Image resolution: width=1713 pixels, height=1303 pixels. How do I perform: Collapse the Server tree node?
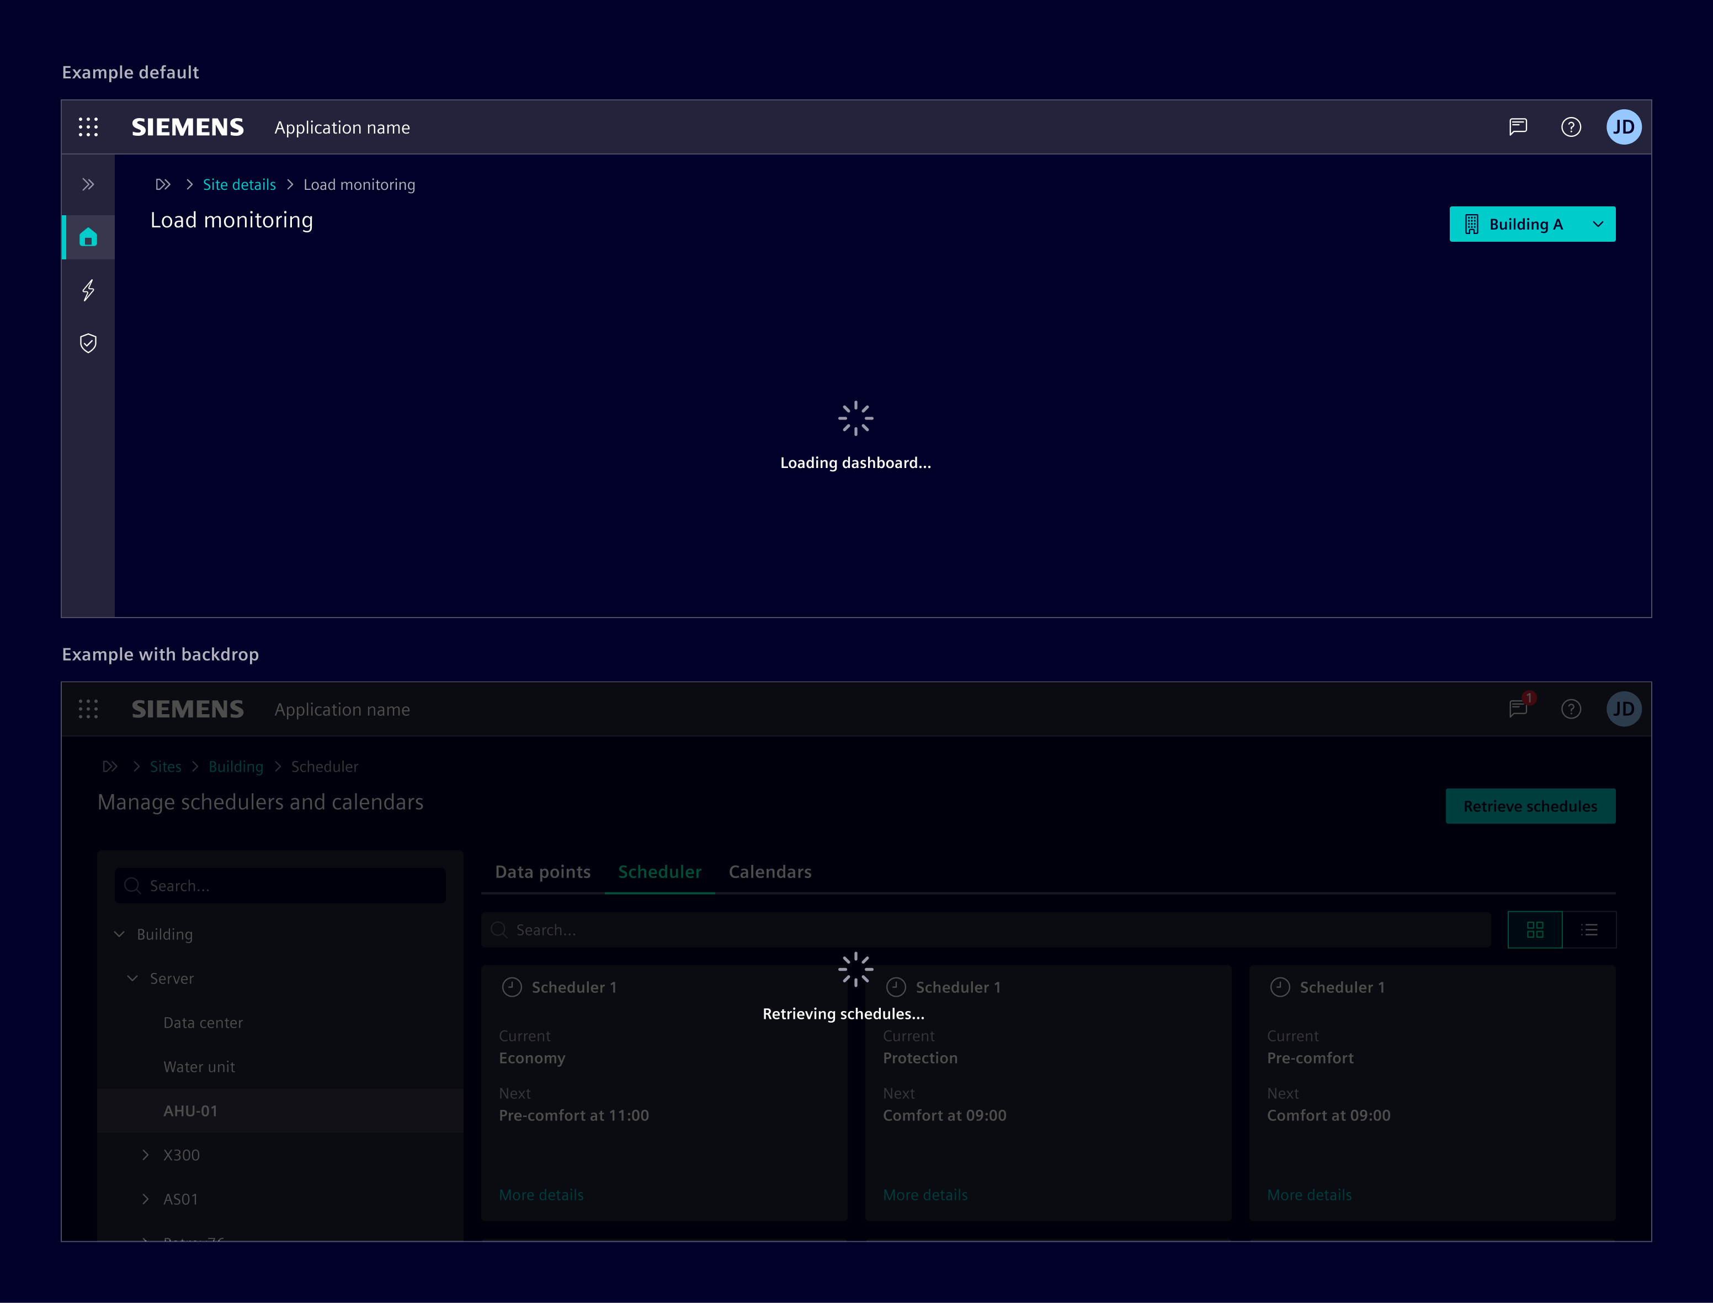132,978
